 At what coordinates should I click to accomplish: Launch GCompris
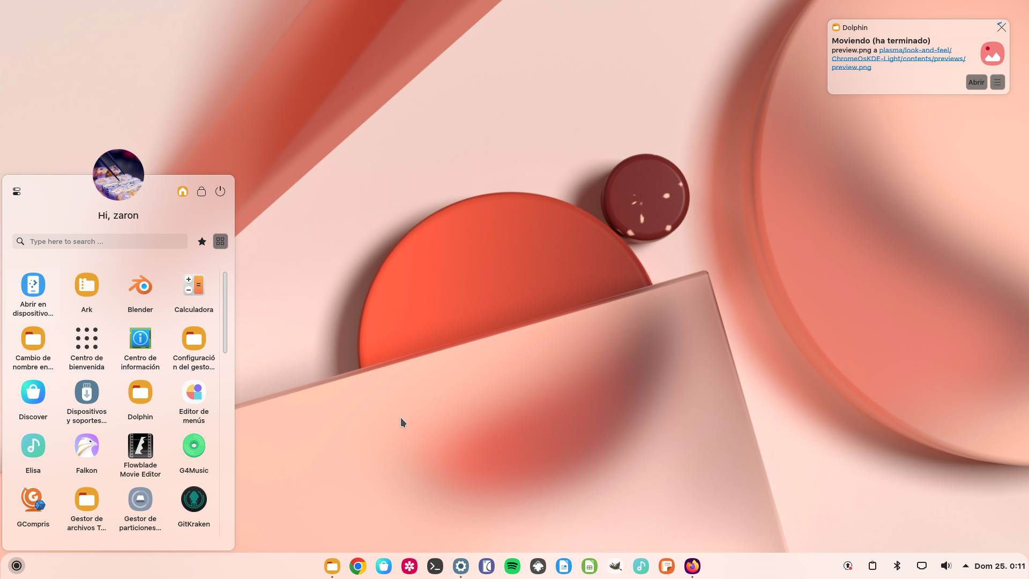pos(33,508)
